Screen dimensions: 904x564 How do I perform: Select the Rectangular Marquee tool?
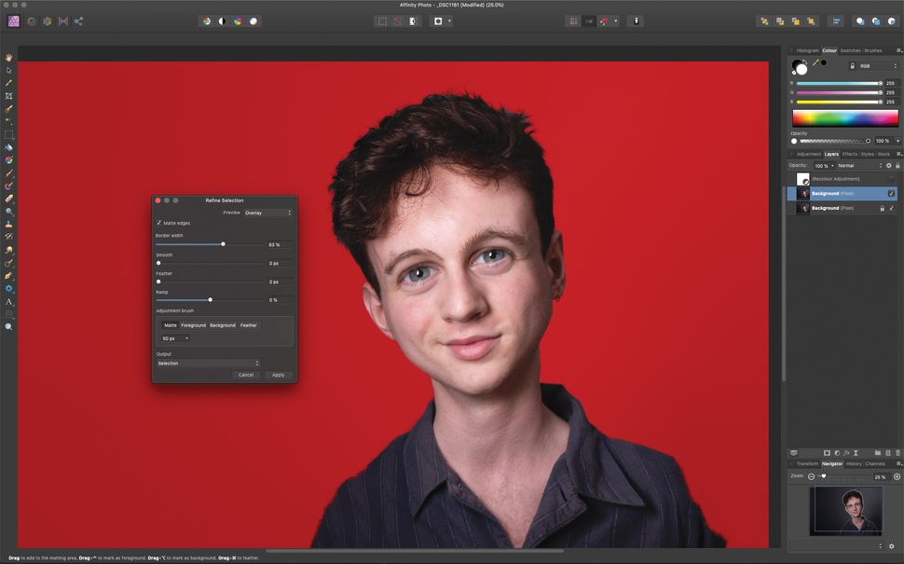pos(8,134)
